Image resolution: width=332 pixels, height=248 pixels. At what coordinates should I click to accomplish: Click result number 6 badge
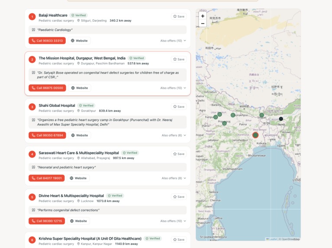click(32, 240)
